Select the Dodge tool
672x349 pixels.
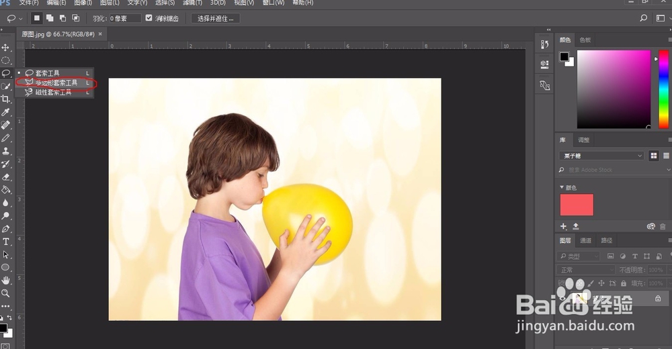pos(5,215)
